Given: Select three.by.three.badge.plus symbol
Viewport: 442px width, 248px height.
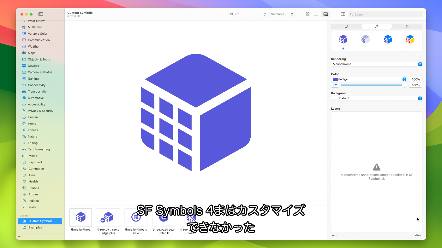Looking at the screenshot, I should click(108, 217).
